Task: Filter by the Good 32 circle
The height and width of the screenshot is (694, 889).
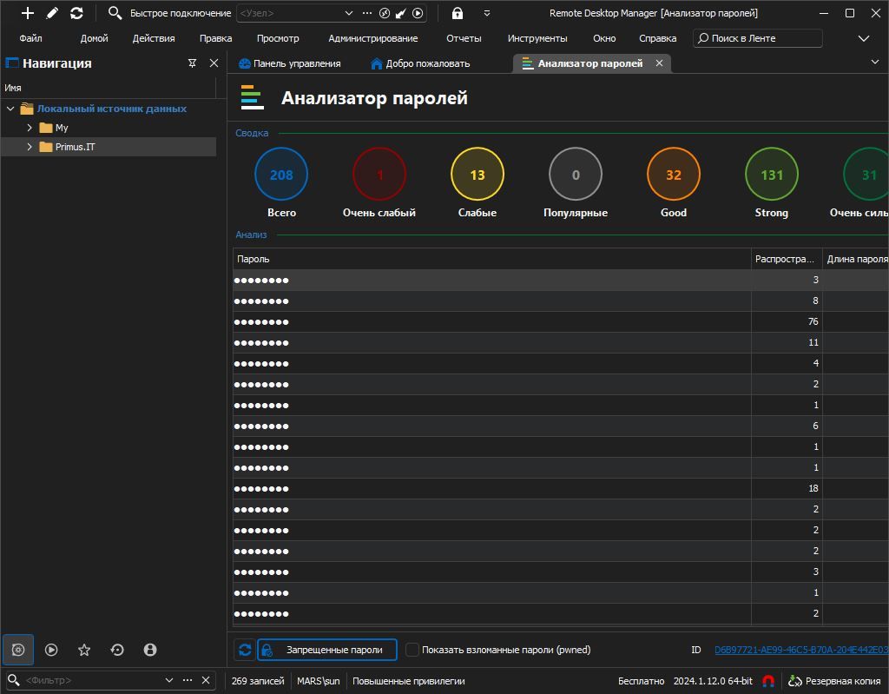Action: (x=674, y=174)
